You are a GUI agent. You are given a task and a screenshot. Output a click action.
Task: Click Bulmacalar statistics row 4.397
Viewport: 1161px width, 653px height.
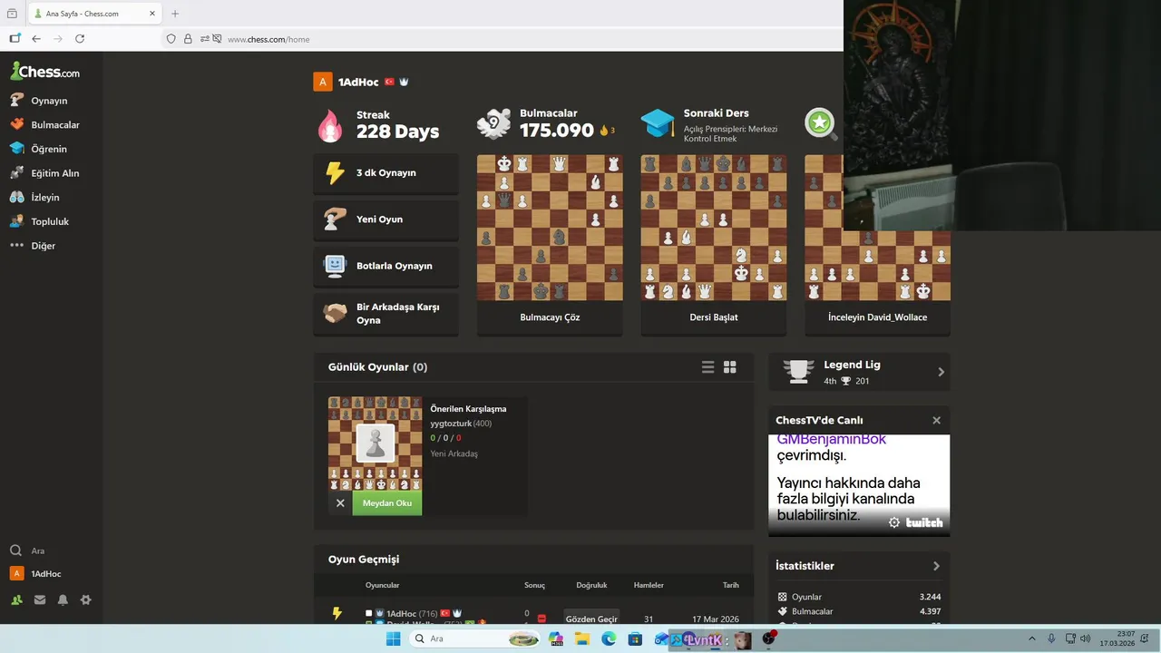859,611
